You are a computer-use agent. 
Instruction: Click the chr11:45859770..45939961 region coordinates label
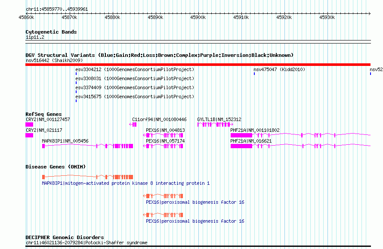point(57,9)
